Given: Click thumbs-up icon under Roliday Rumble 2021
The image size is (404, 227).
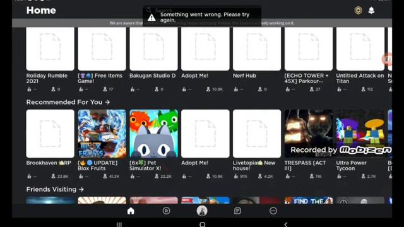Looking at the screenshot, I should coord(29,89).
